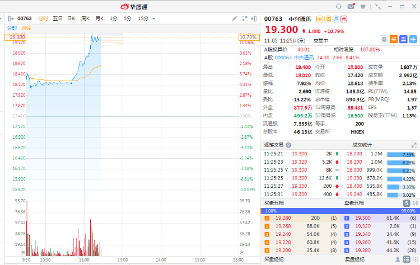Add stock to watchlist with plus icon

413,39
